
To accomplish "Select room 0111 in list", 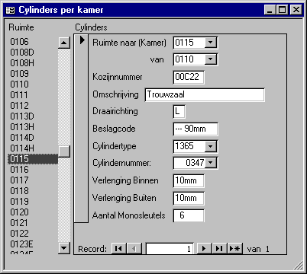I will (33, 95).
